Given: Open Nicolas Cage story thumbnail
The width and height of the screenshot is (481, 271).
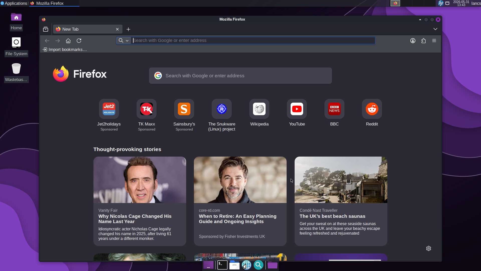Looking at the screenshot, I should click(140, 180).
